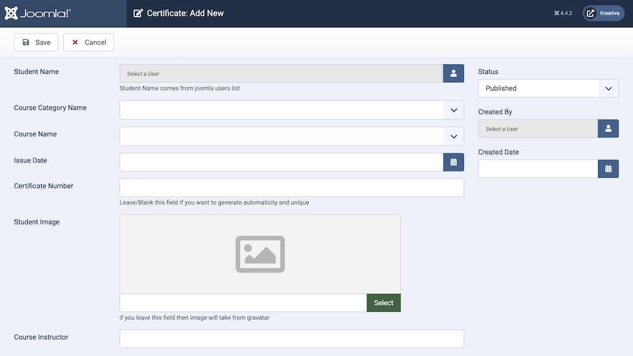Click the Kreativa user menu button

coord(603,13)
